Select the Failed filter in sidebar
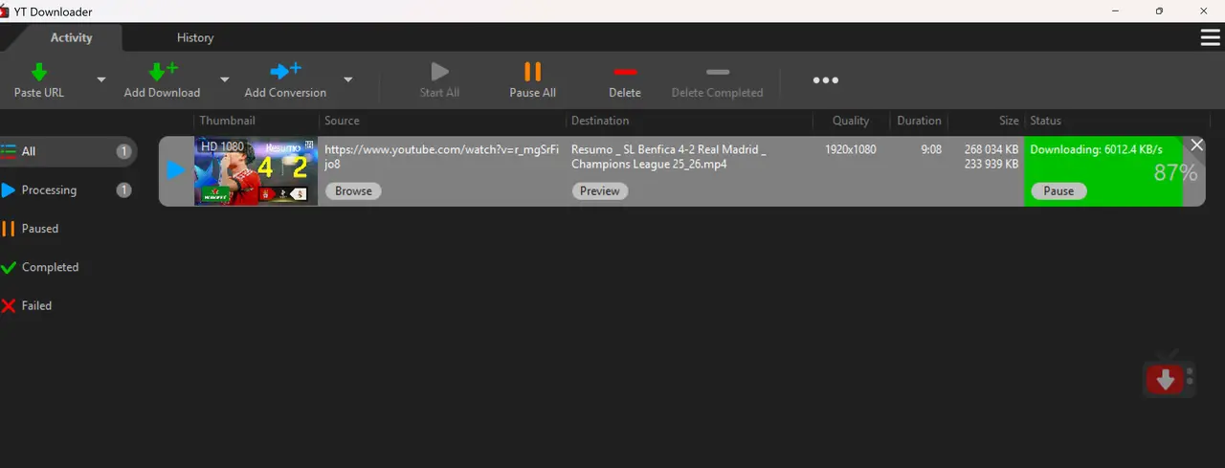1225x468 pixels. pyautogui.click(x=69, y=305)
